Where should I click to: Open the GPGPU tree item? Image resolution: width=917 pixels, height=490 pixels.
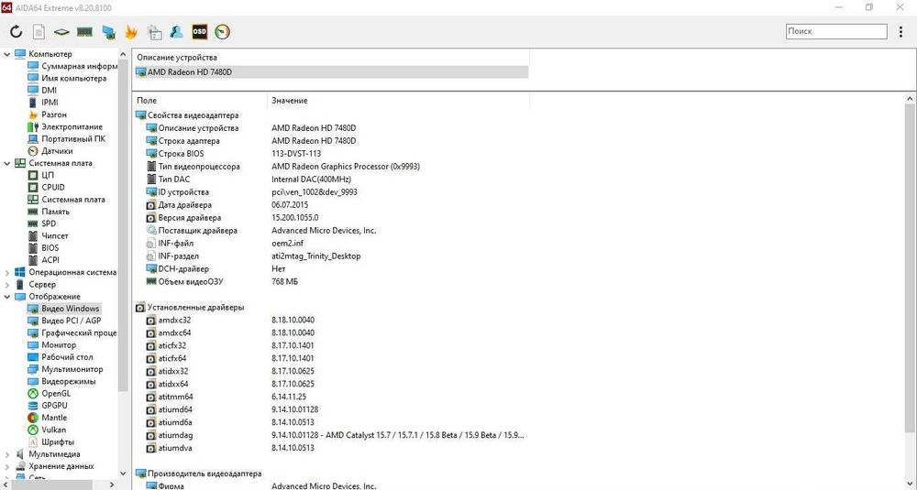48,406
